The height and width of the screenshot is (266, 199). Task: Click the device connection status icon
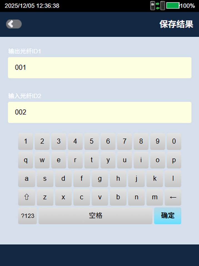click(158, 6)
